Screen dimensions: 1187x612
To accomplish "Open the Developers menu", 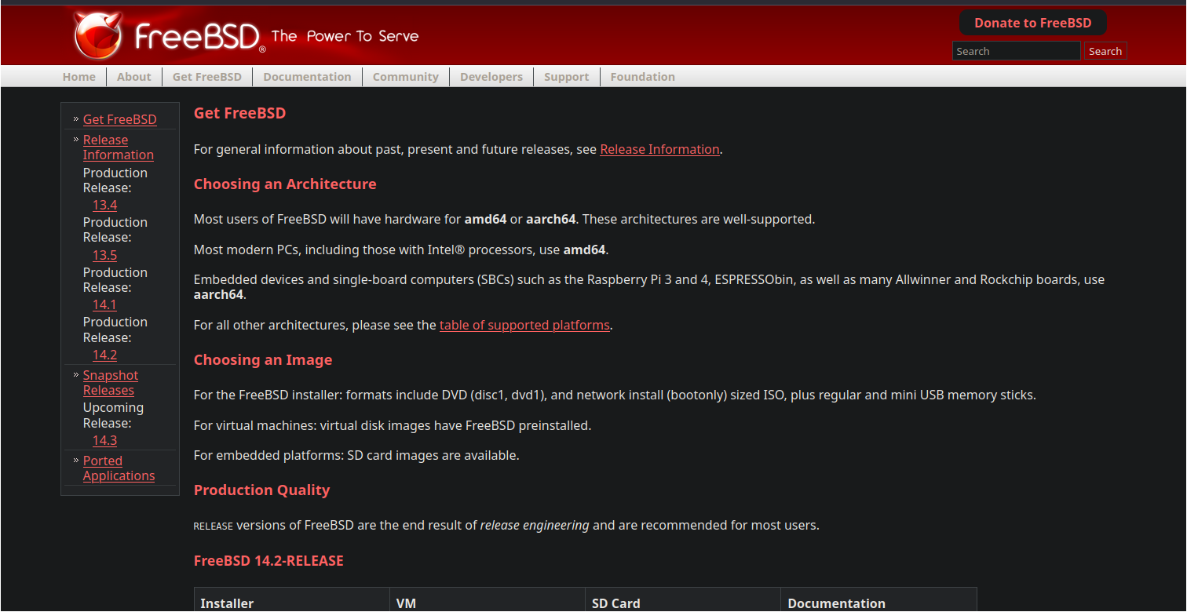I will 491,77.
